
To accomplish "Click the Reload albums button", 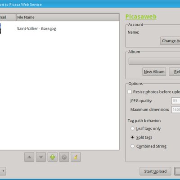I will click(175, 72).
